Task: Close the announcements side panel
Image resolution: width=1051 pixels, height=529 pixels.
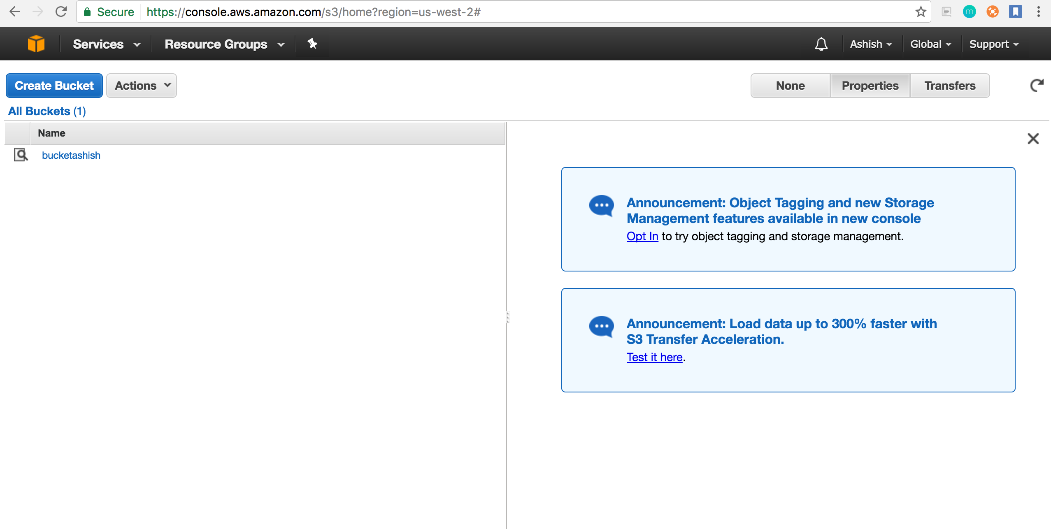Action: [x=1033, y=139]
